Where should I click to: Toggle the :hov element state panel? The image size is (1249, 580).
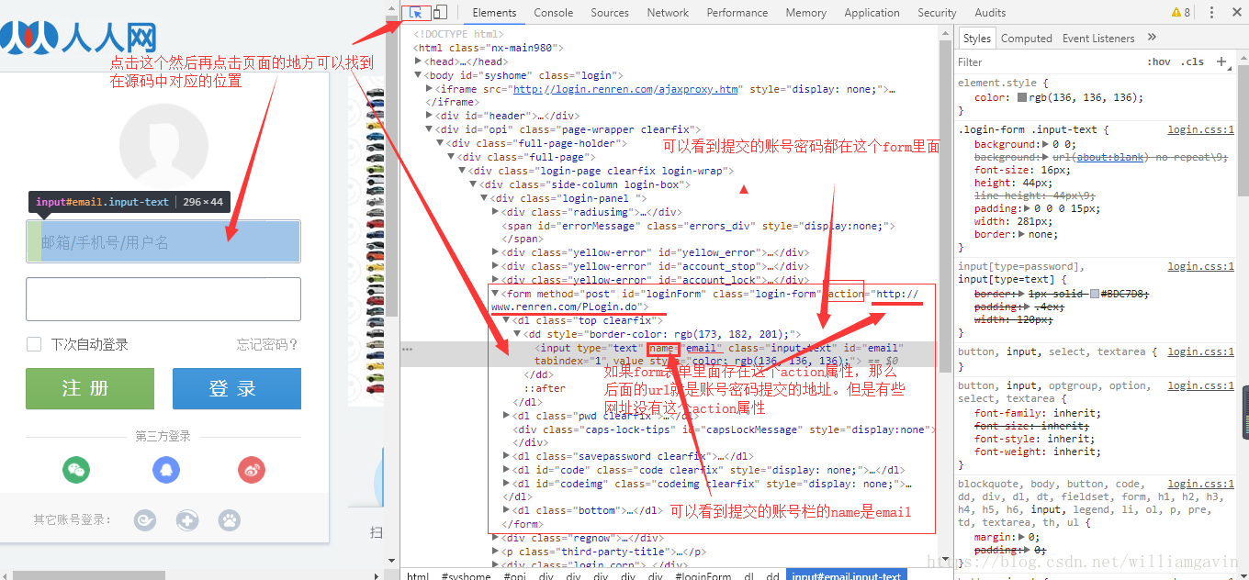(x=1159, y=62)
